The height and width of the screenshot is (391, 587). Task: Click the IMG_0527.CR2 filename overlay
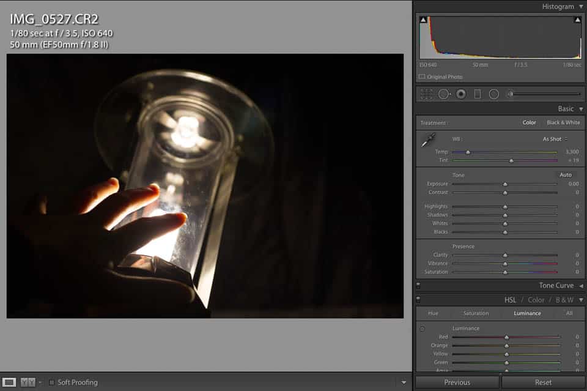[54, 19]
